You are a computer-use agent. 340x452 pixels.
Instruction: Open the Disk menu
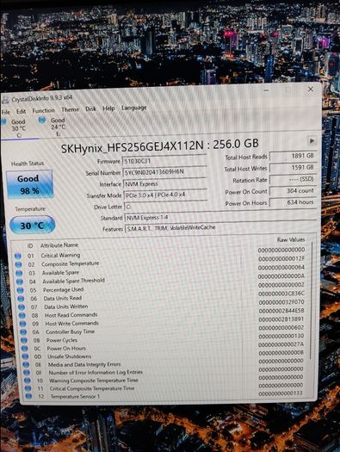tap(90, 108)
